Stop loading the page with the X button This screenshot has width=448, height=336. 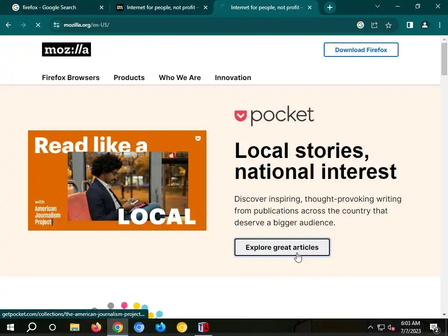click(x=38, y=25)
